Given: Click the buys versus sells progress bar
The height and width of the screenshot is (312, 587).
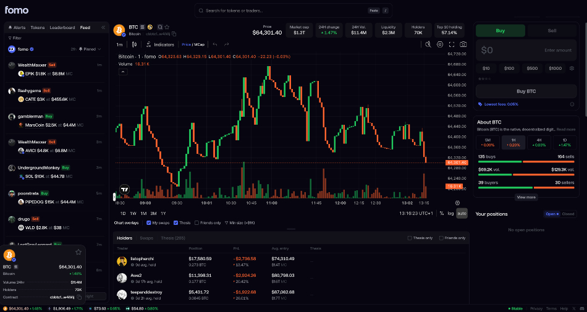Looking at the screenshot, I should click(526, 162).
